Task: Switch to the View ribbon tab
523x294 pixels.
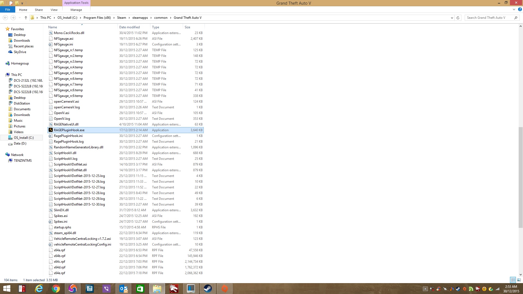Action: pyautogui.click(x=54, y=10)
